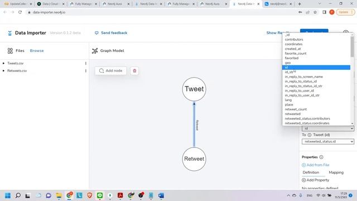Click the Add Property button
The height and width of the screenshot is (201, 357).
point(316,180)
